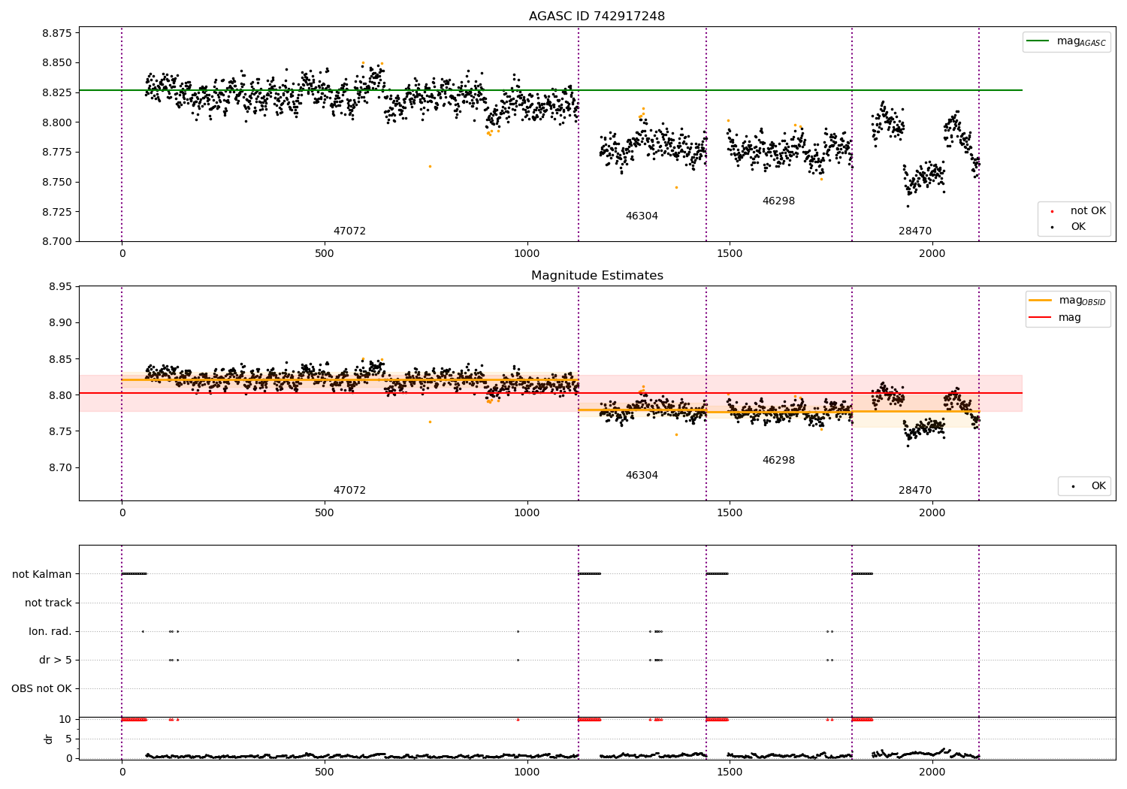1127x789 pixels.
Task: Click obsid label 28470 in top plot
Action: point(915,231)
